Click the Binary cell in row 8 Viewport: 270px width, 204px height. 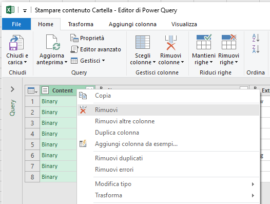point(59,177)
